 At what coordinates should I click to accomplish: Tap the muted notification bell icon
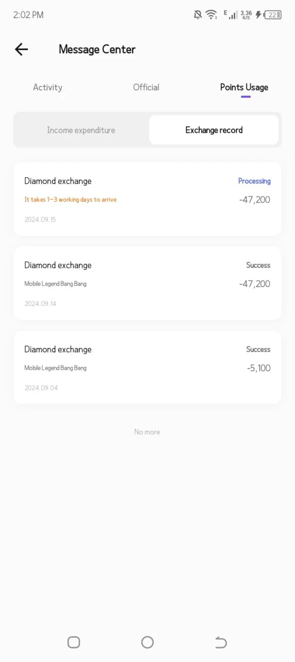[198, 14]
